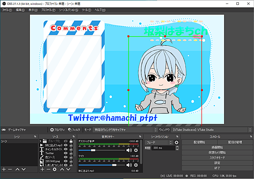Open マイク audio settings gear

click(136, 165)
